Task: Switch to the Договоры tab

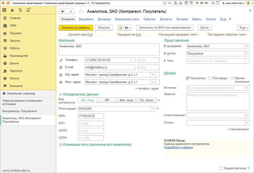Action: coord(104,19)
